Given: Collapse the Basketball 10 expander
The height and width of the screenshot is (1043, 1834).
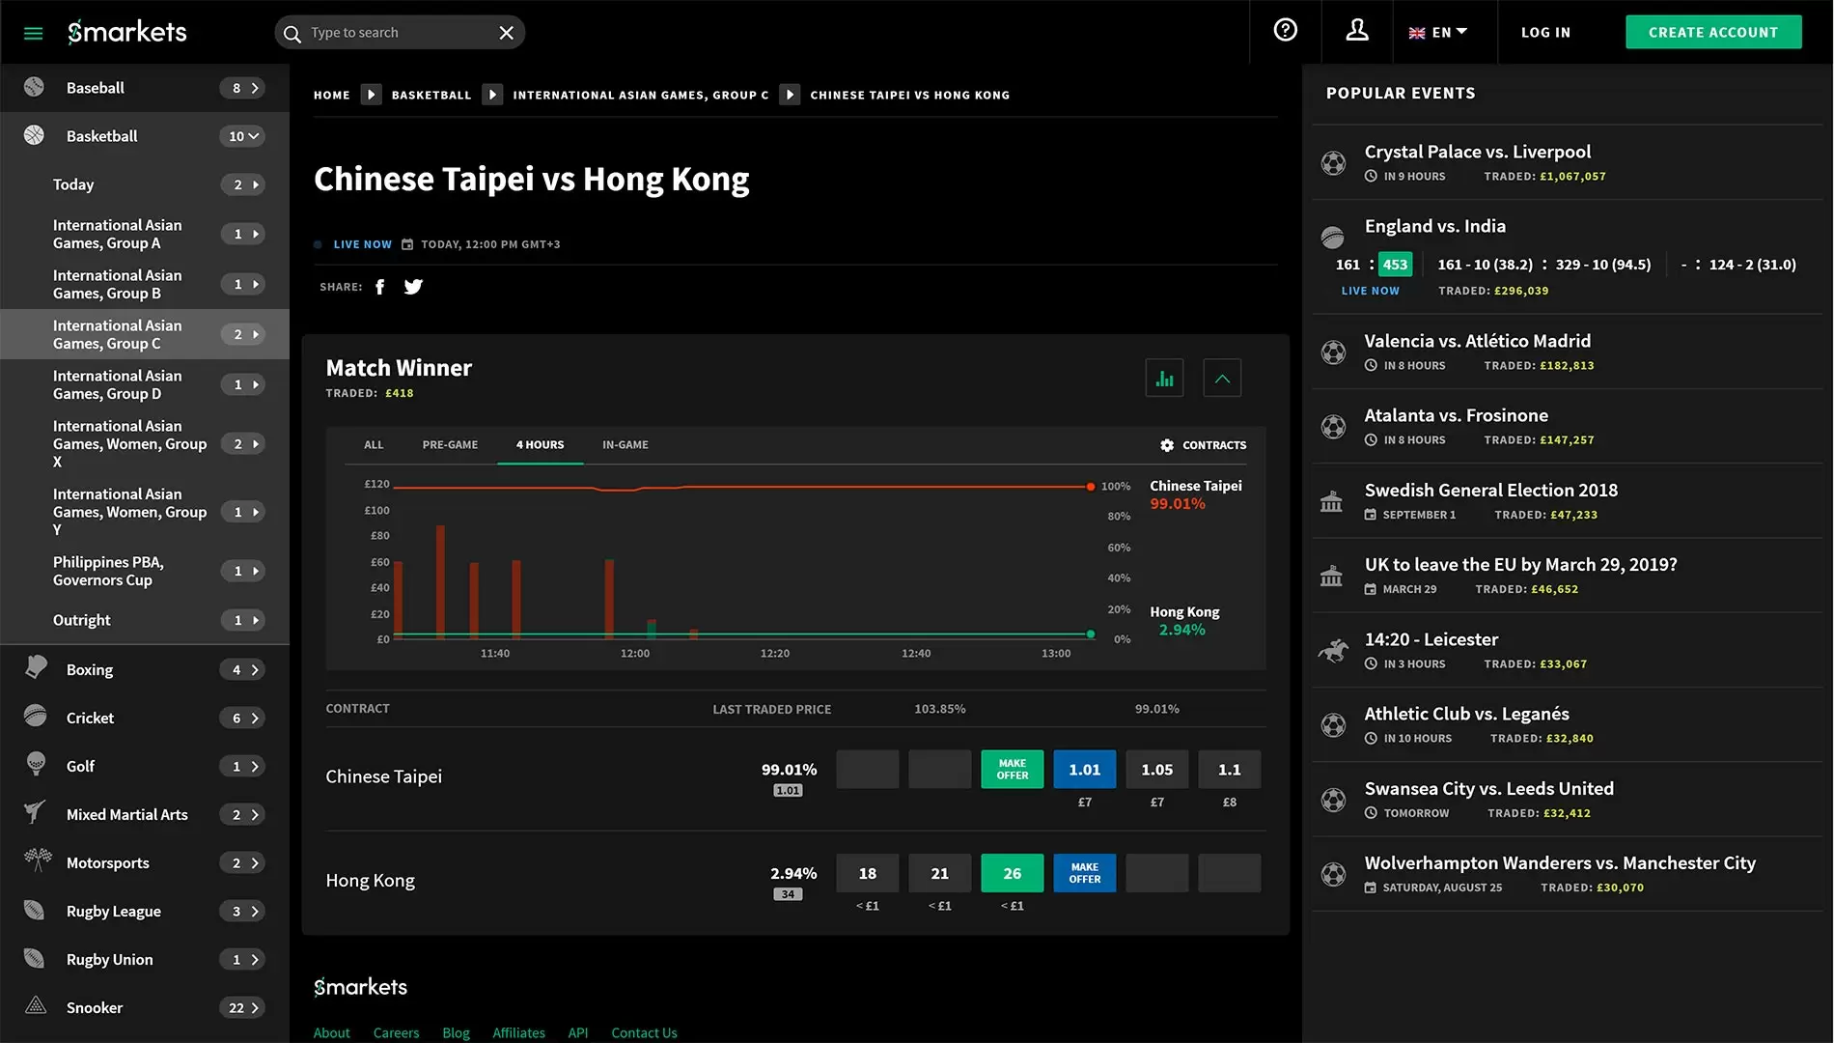Looking at the screenshot, I should [x=242, y=136].
